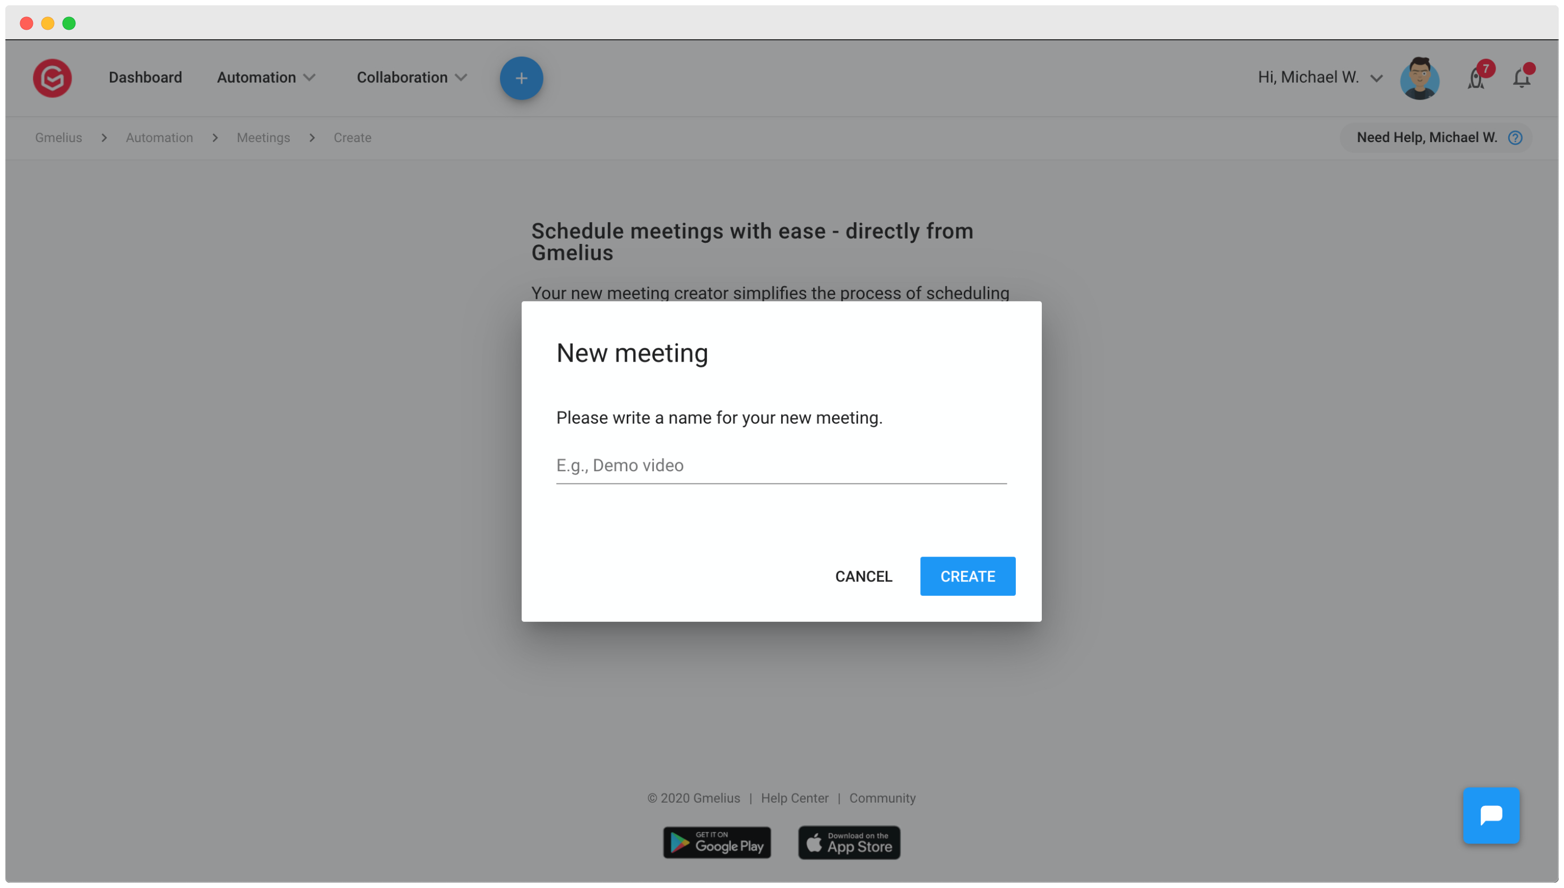Screen dimensions: 1564x888
Task: Close the window with the red button
Action: click(x=26, y=23)
